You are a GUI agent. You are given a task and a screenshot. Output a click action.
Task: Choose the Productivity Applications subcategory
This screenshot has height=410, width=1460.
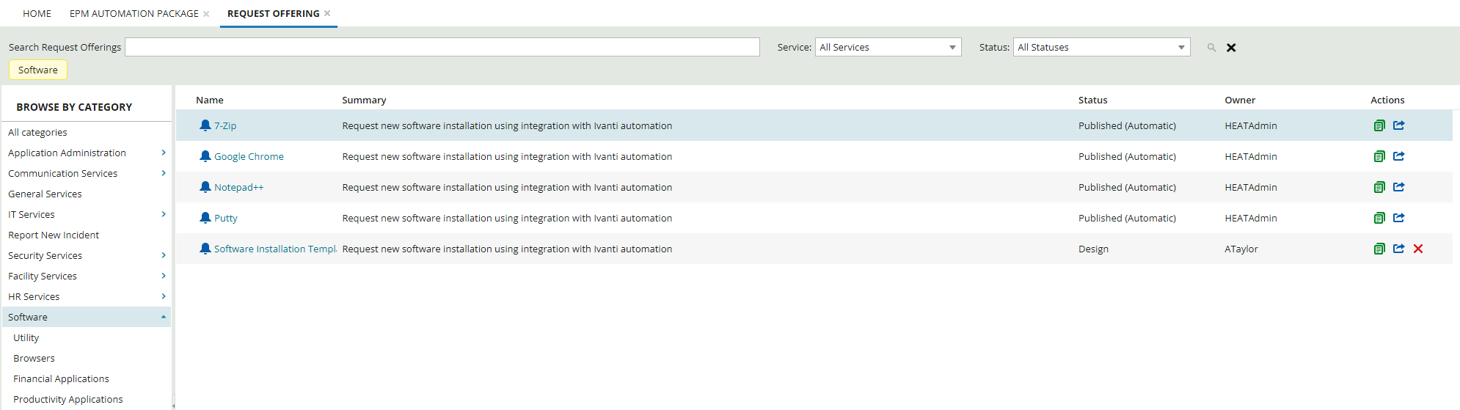click(68, 399)
